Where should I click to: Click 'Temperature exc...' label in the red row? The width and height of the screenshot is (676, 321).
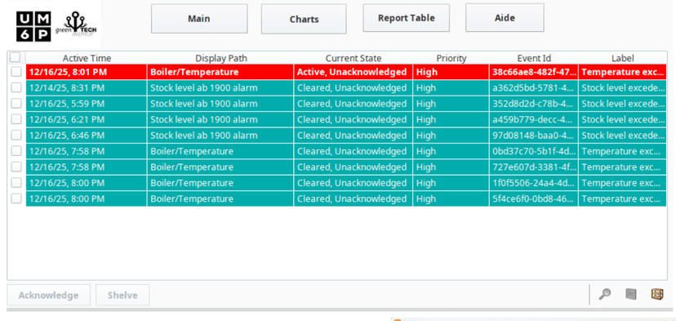(x=623, y=72)
